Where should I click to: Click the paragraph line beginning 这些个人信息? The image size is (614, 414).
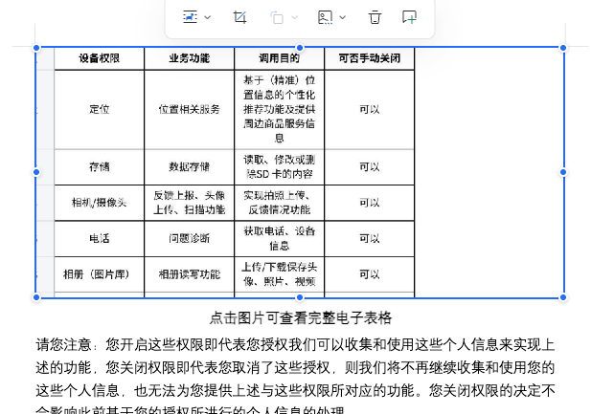coord(295,390)
